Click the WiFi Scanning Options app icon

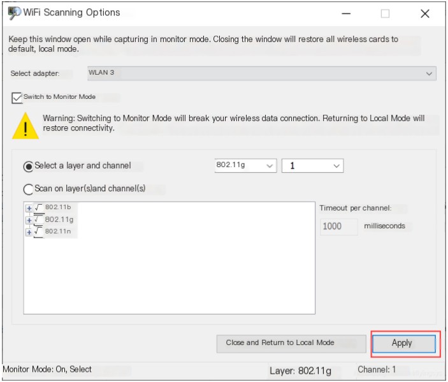tap(14, 13)
